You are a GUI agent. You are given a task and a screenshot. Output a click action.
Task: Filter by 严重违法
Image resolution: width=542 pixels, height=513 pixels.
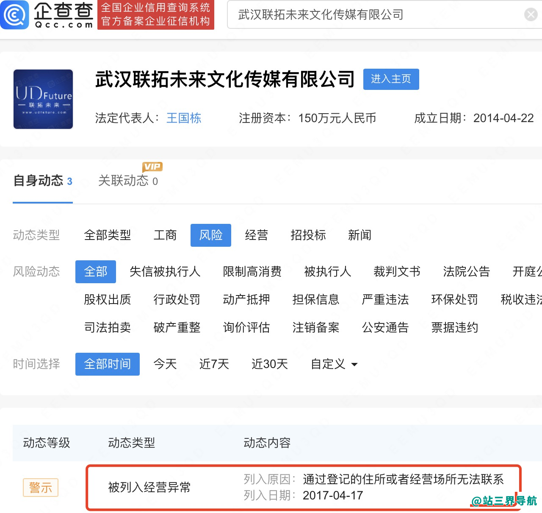385,299
